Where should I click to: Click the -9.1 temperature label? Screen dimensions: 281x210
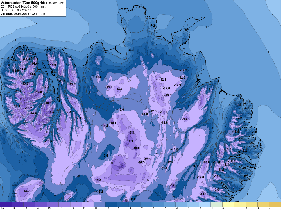pos(133,199)
